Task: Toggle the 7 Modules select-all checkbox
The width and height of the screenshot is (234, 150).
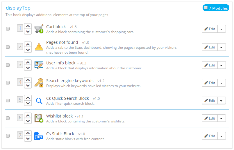Action: tap(206, 8)
